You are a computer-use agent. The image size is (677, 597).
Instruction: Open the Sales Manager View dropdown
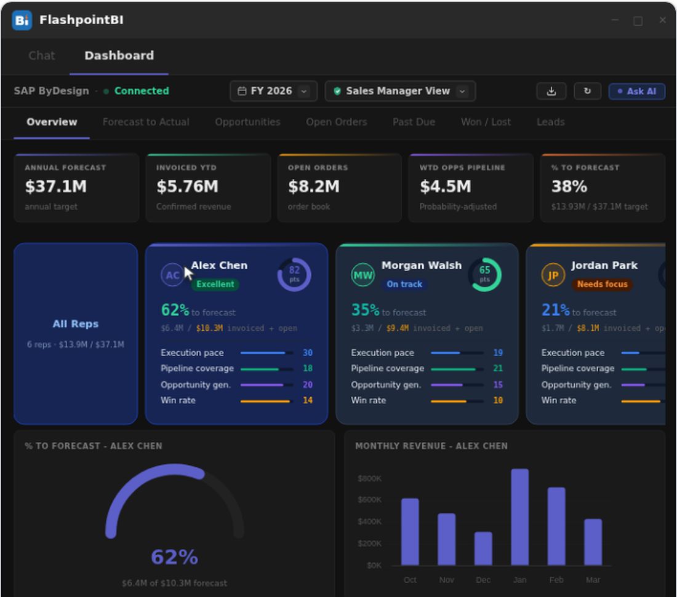(400, 91)
